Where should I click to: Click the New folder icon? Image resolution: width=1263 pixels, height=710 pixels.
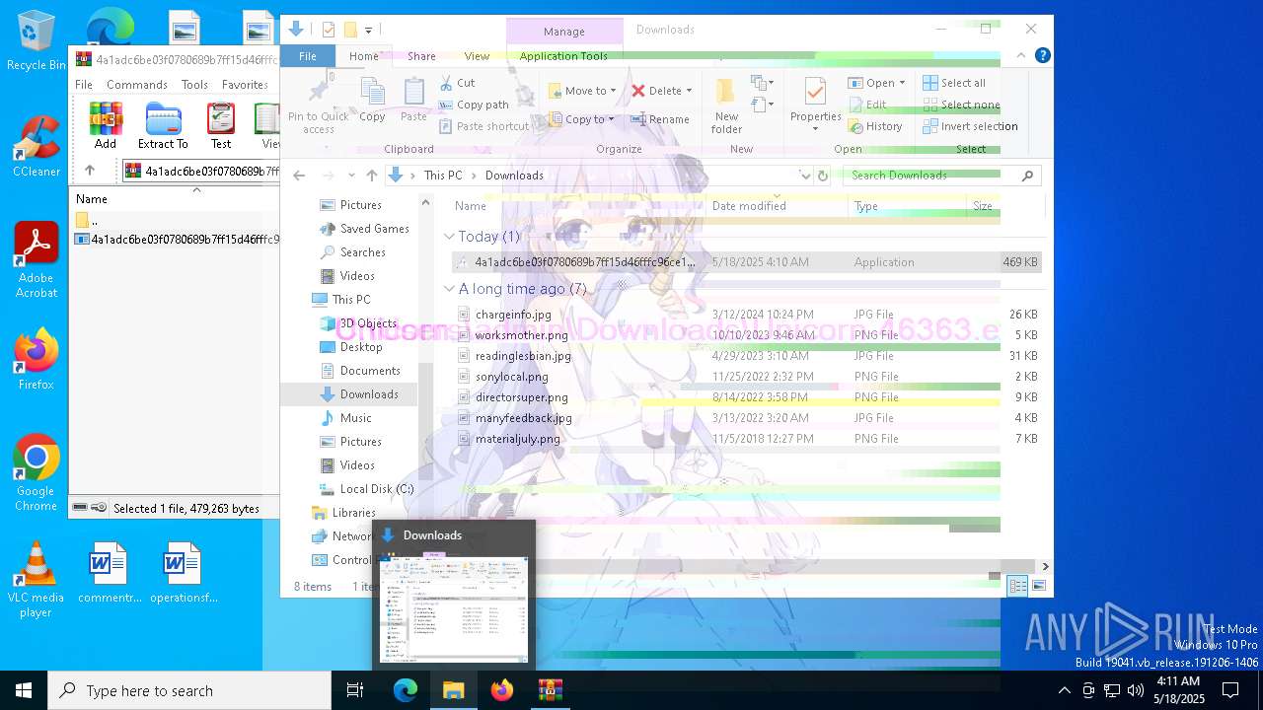tap(726, 92)
